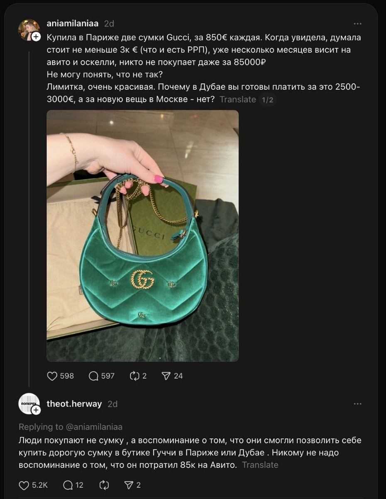This screenshot has height=499, width=386.
Task: Translate aniamilaniaa's post text
Action: pyautogui.click(x=238, y=99)
